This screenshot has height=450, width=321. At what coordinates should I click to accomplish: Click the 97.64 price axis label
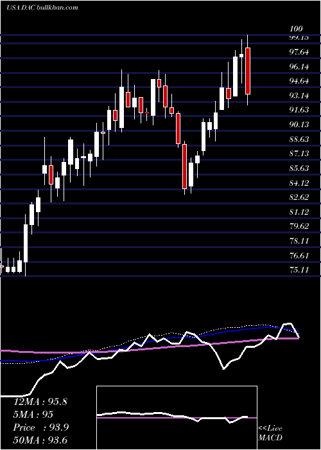[x=299, y=52]
